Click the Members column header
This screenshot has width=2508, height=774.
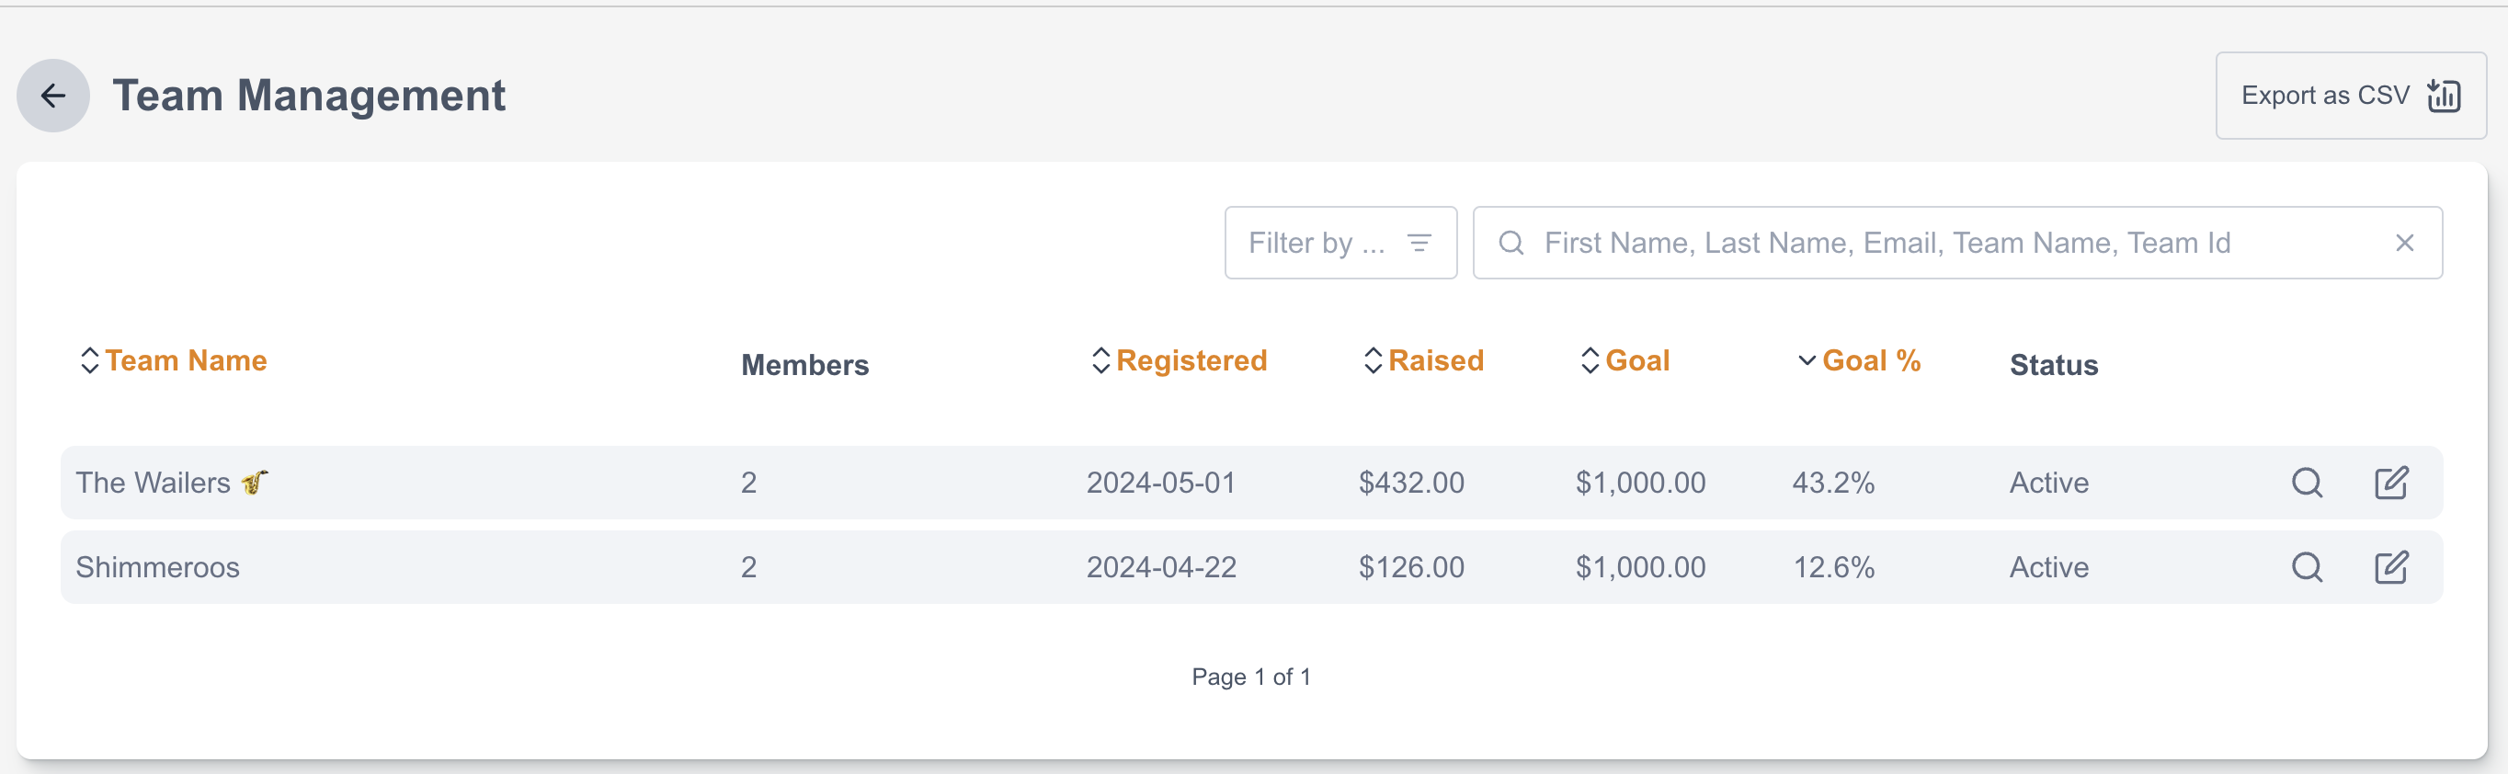(804, 365)
